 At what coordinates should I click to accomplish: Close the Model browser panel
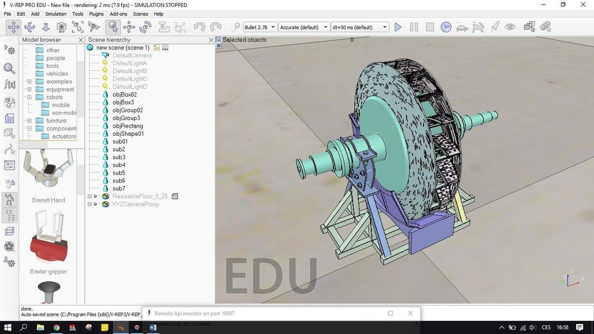coord(81,40)
